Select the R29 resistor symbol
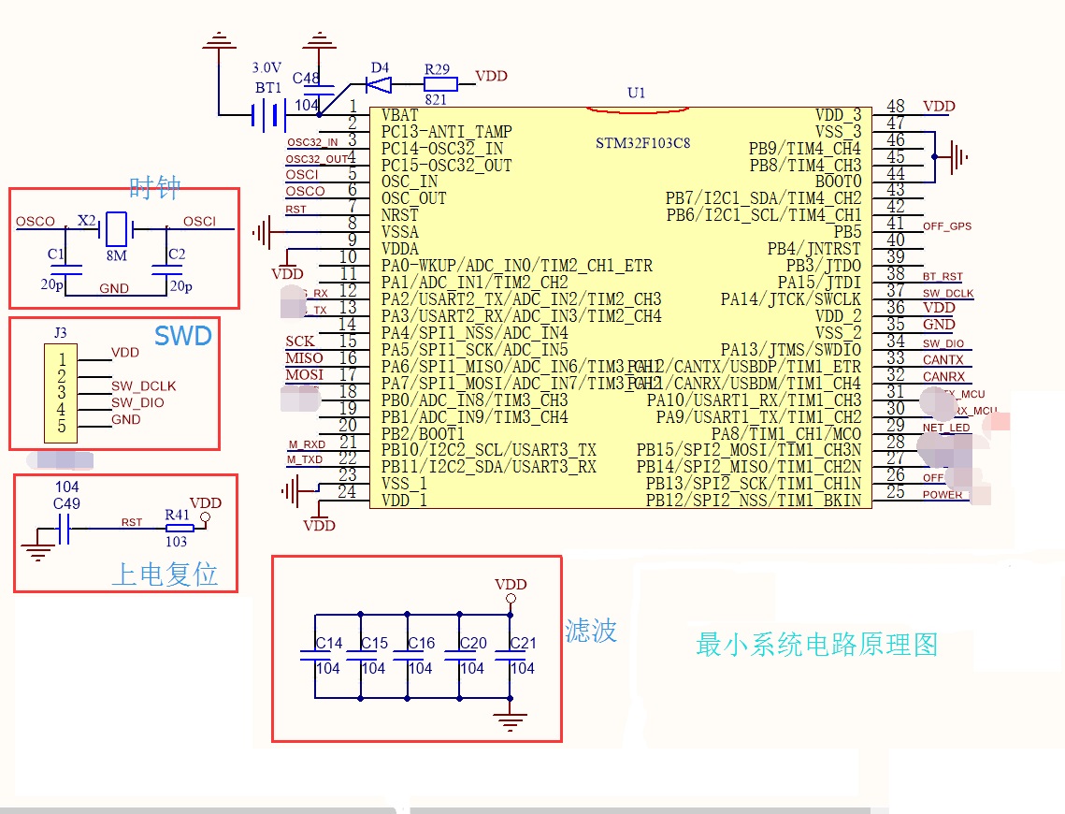1065x814 pixels. tap(440, 84)
